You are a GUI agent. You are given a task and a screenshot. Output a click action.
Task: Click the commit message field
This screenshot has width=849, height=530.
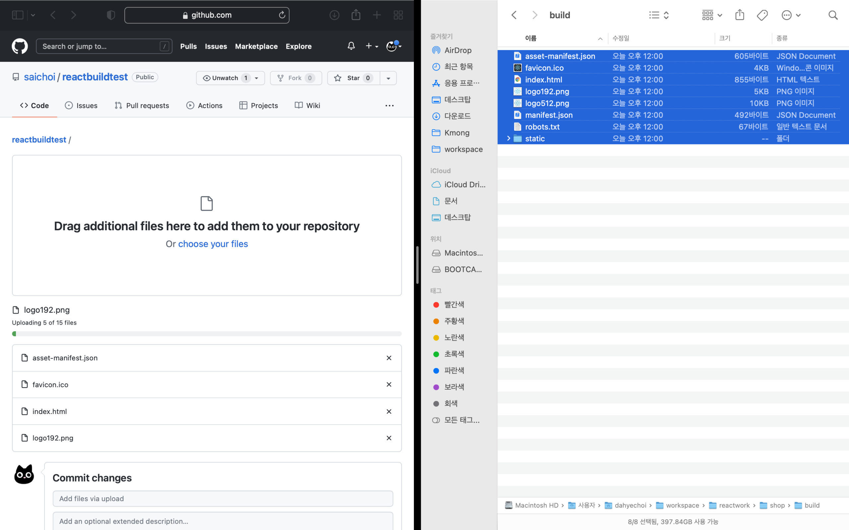(223, 499)
